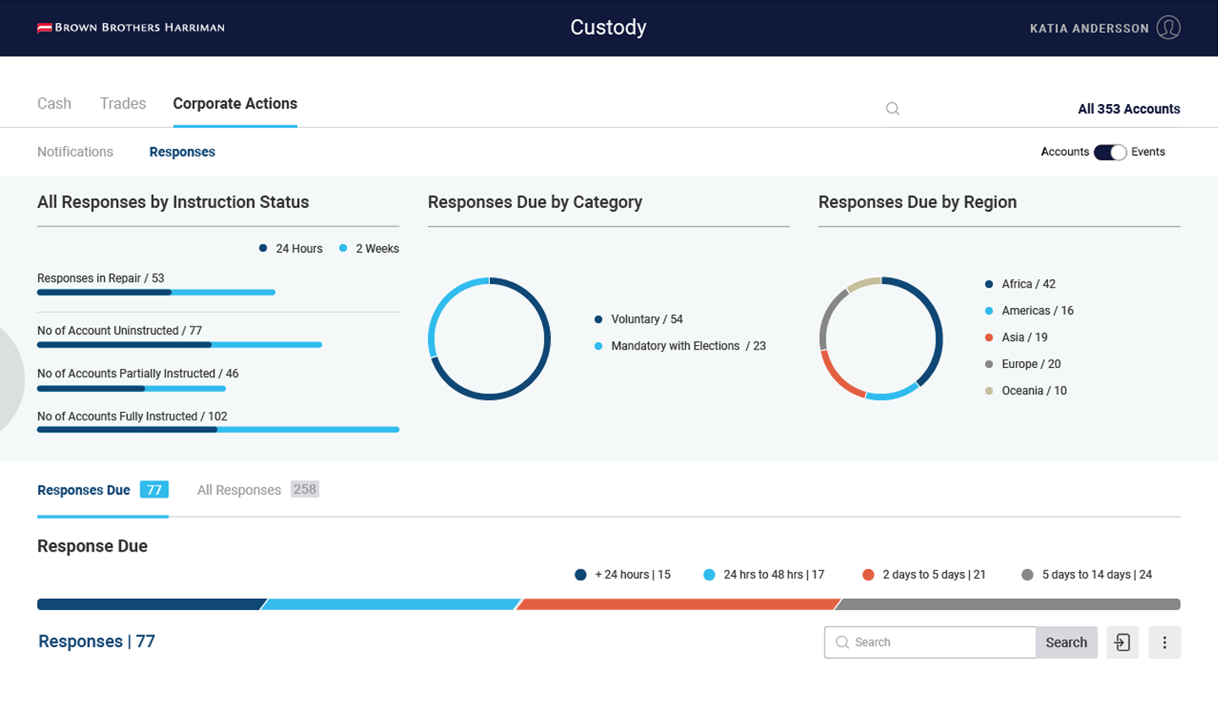Click No of Accounts Fully Instructed / 102
This screenshot has width=1218, height=714.
132,416
